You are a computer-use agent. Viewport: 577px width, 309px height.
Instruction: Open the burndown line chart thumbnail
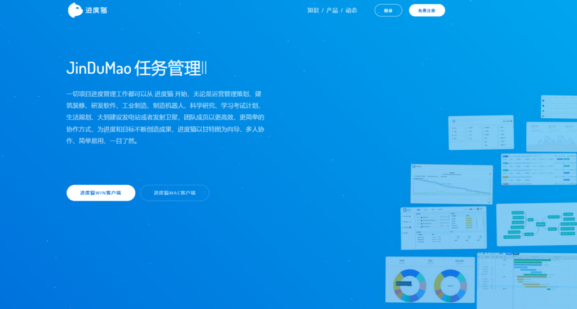pyautogui.click(x=451, y=184)
